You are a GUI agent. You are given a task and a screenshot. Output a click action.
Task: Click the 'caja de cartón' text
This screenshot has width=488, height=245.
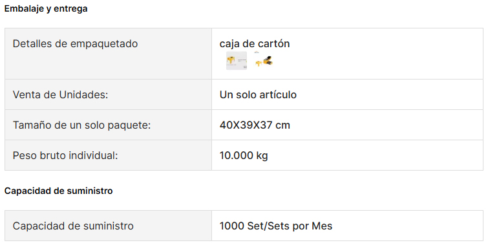coord(255,43)
